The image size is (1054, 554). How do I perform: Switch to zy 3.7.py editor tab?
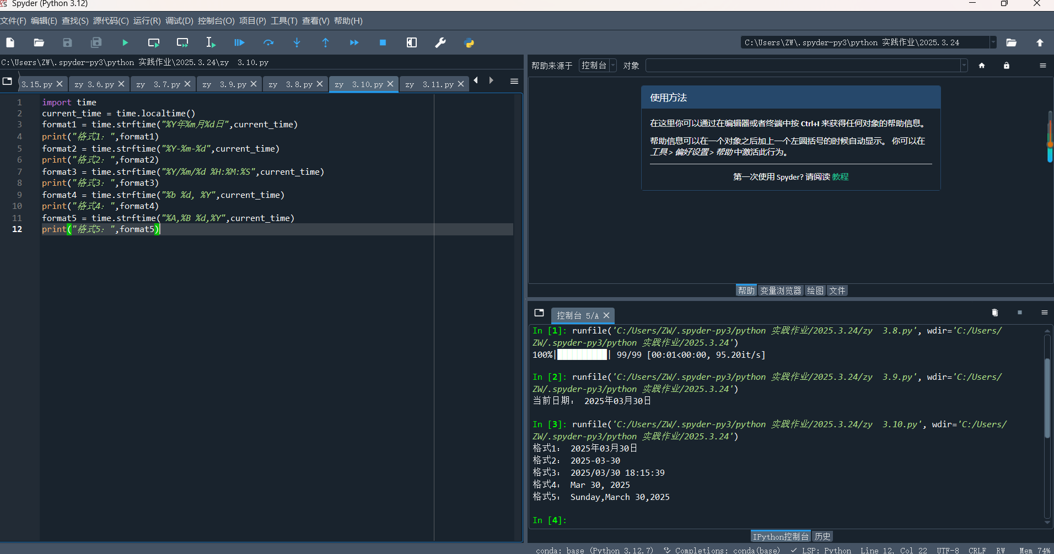[x=158, y=84]
